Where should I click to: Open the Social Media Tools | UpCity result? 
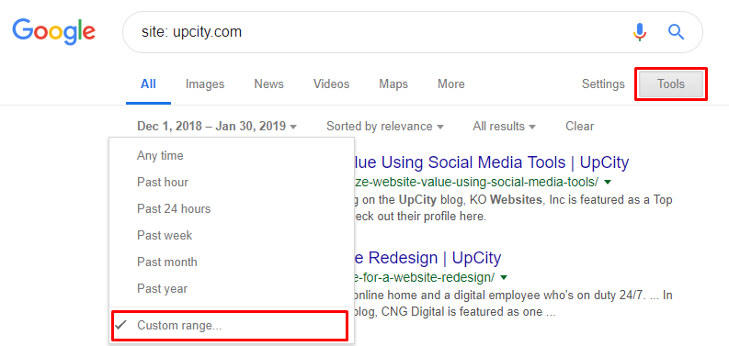coord(492,162)
